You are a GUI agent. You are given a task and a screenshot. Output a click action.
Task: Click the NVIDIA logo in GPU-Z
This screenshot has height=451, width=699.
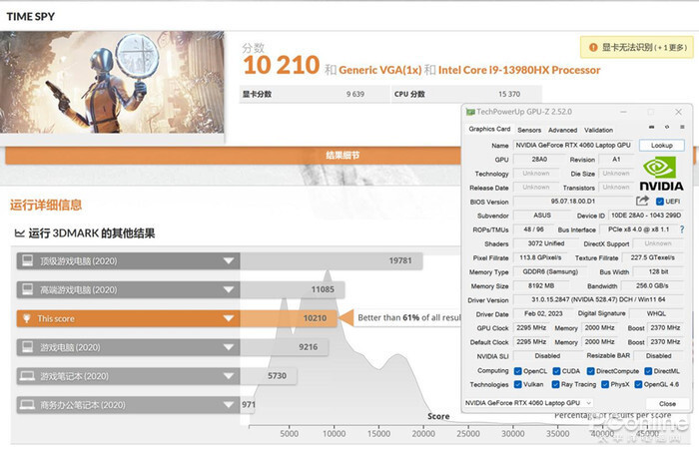(661, 175)
